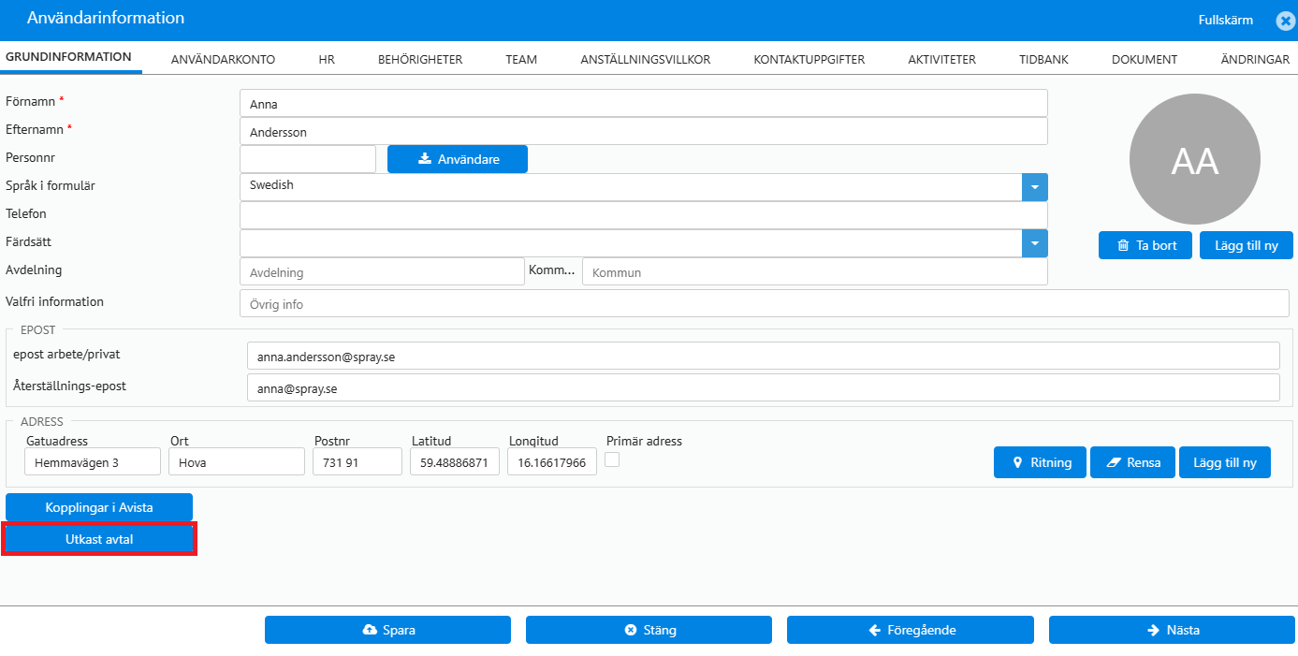Click the Gatuadress field with Hemmavägen 3
This screenshot has width=1298, height=656.
coord(93,461)
